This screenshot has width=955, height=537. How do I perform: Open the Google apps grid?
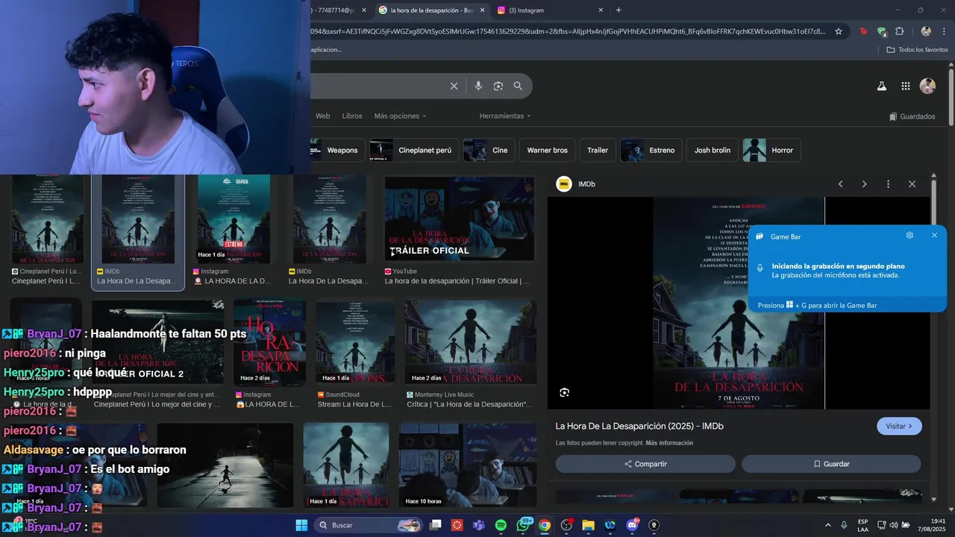click(906, 86)
